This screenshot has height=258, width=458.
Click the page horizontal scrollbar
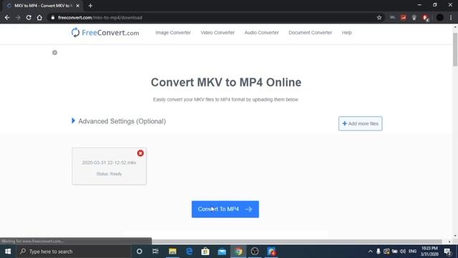(297, 242)
